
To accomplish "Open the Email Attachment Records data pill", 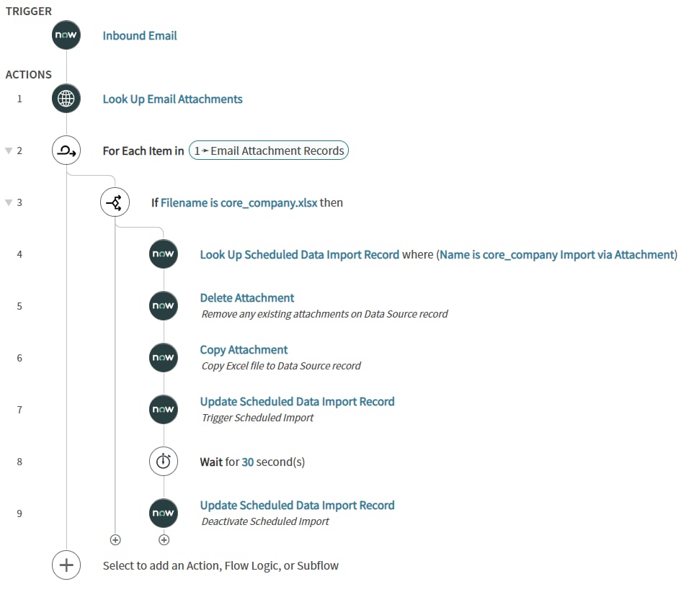I will point(268,151).
